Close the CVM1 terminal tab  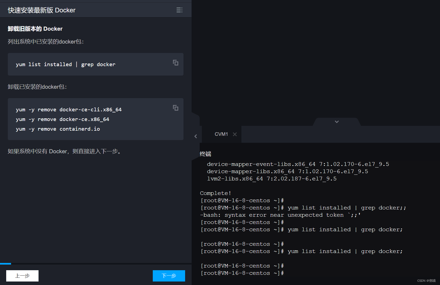[235, 134]
